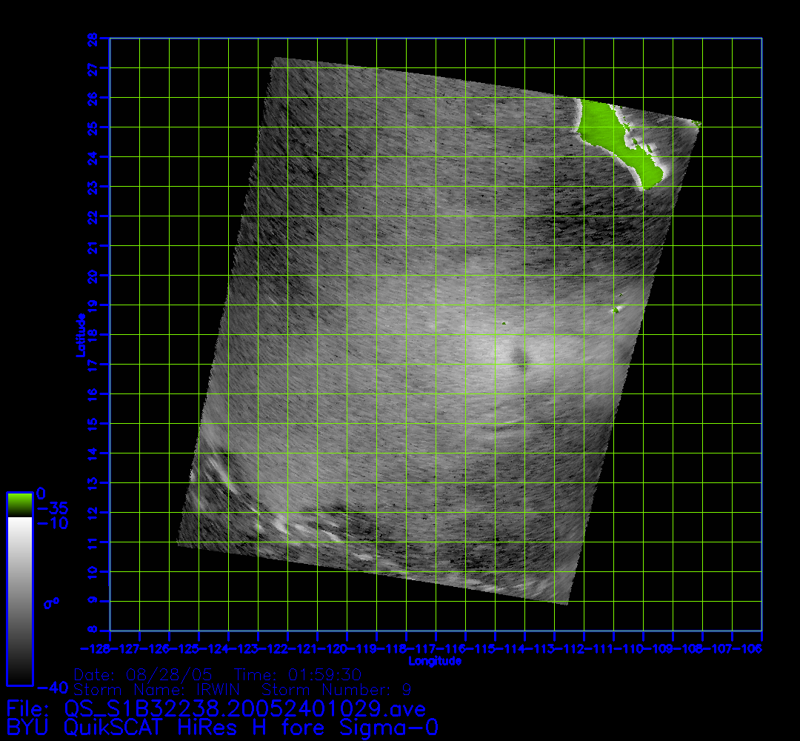Click the Longitude axis label

point(435,661)
